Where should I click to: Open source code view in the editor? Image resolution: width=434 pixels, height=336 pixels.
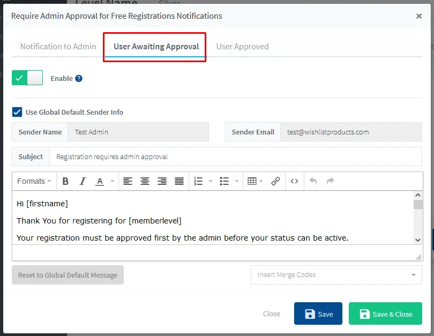click(x=294, y=181)
